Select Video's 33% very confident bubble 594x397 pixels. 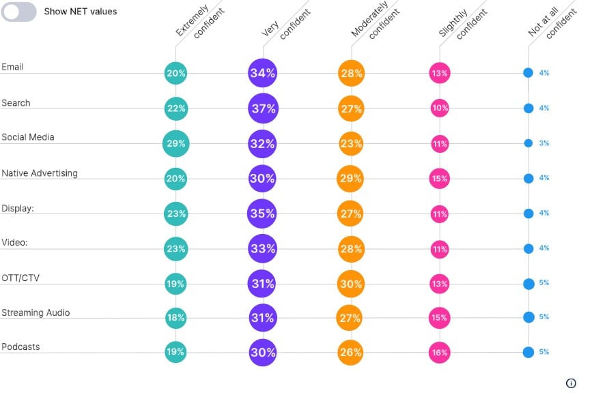point(263,249)
